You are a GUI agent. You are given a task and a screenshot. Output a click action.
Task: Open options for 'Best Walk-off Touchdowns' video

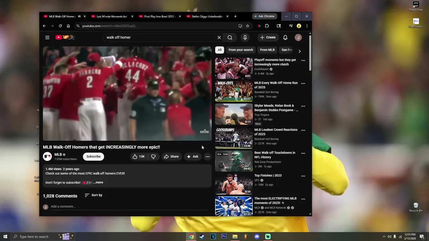pos(303,153)
